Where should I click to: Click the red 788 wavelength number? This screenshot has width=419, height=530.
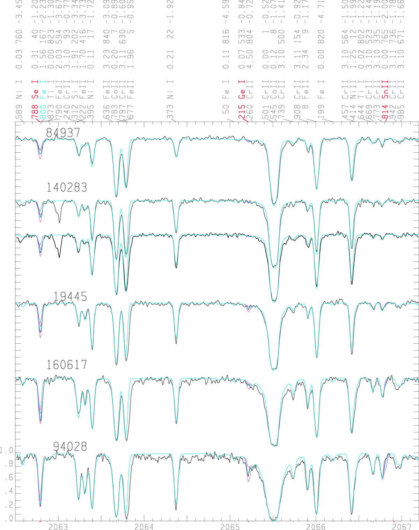click(35, 112)
